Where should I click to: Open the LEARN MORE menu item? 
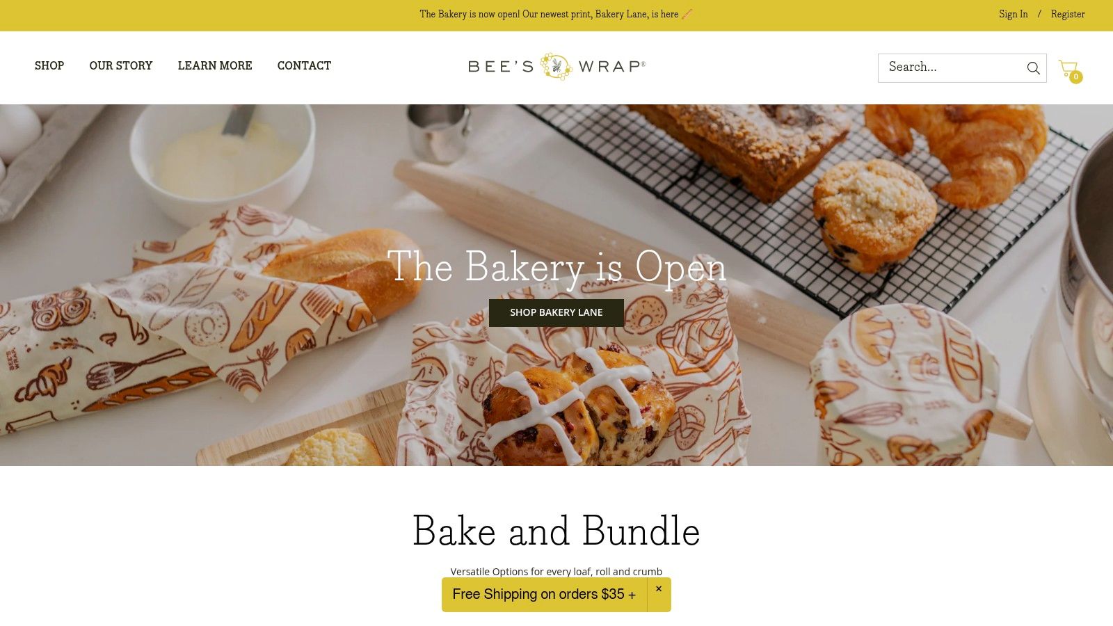pos(215,66)
